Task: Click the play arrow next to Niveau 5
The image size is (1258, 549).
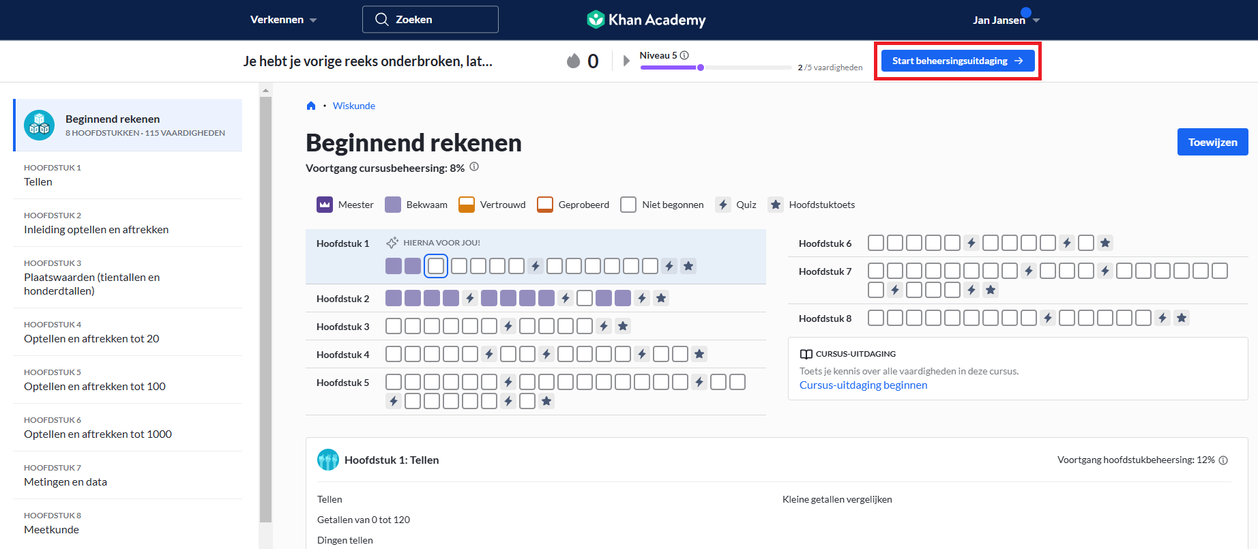Action: (627, 61)
